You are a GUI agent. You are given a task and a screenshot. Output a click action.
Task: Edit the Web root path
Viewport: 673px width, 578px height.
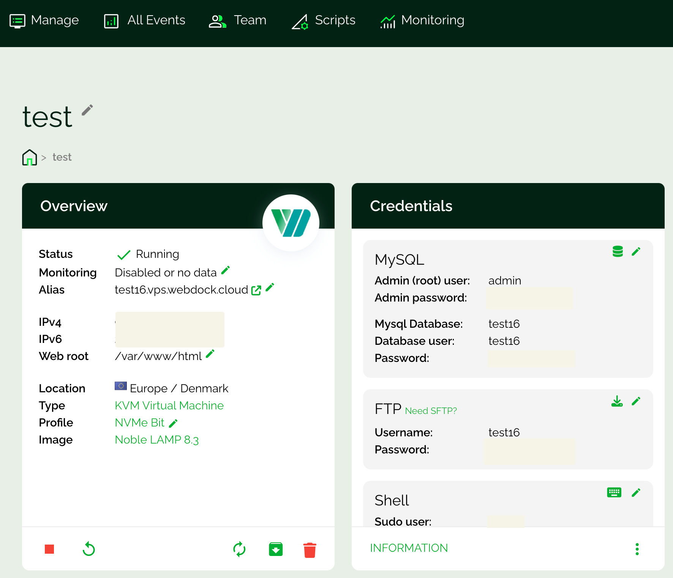[210, 354]
